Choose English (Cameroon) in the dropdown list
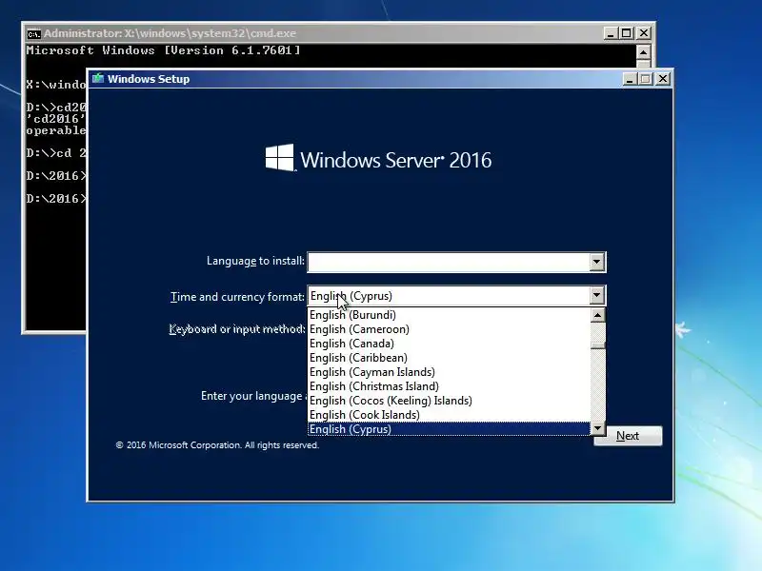Screen dimensions: 762x571 450,329
